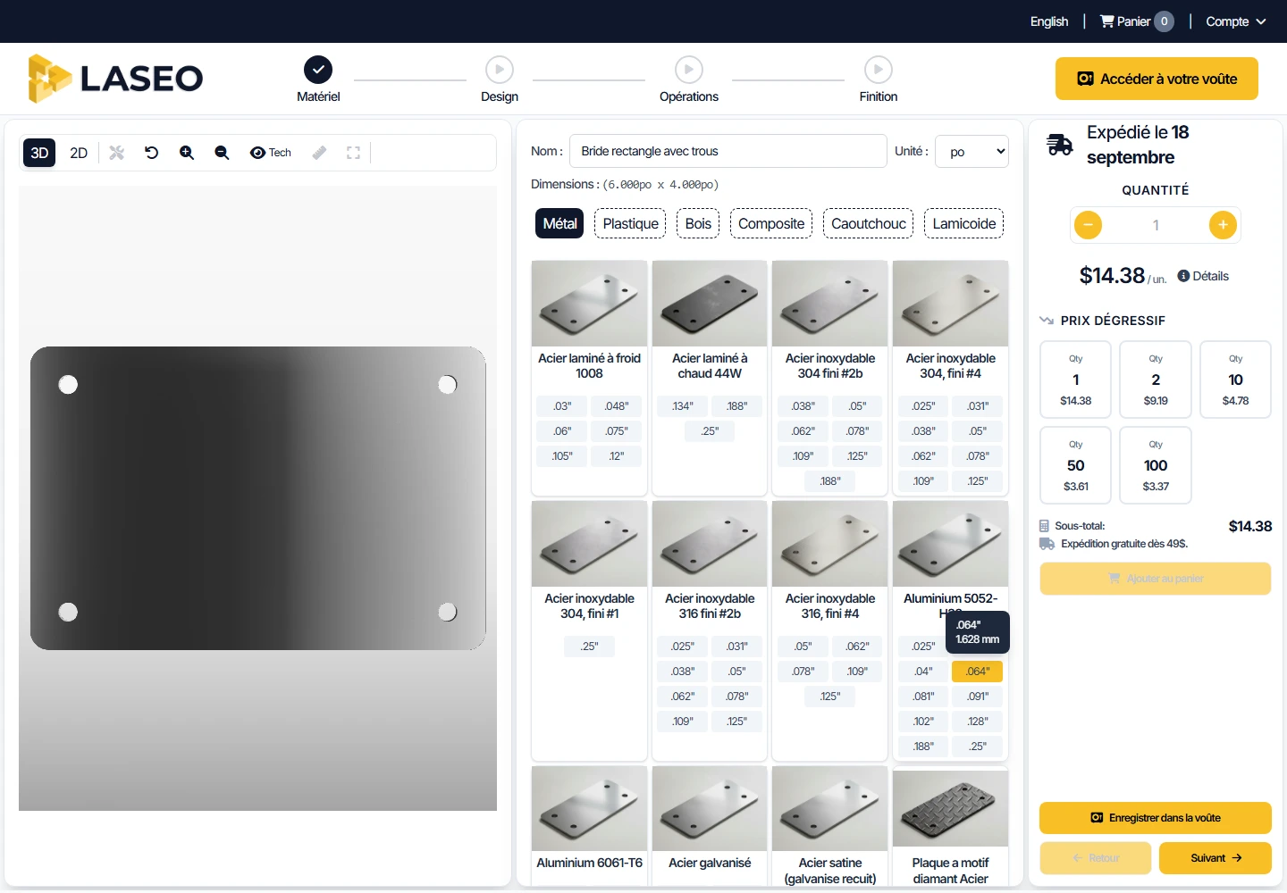Increase quantity with plus button
Screen dimensions: 1287x893
[x=1223, y=225]
